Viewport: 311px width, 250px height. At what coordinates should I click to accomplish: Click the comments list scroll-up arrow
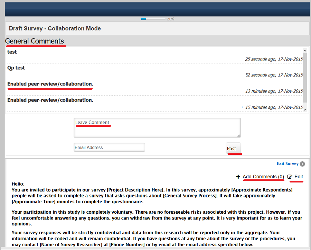click(x=305, y=51)
